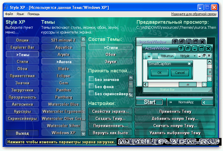
Task: Click Создать Тему button
Action: click(110, 118)
